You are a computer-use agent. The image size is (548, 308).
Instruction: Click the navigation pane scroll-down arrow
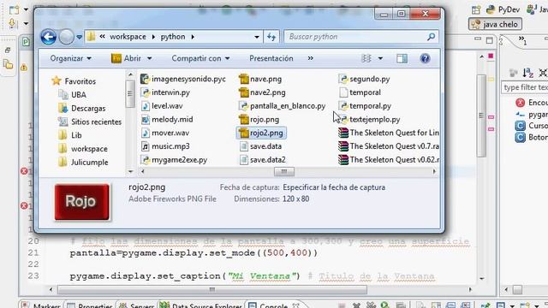130,171
